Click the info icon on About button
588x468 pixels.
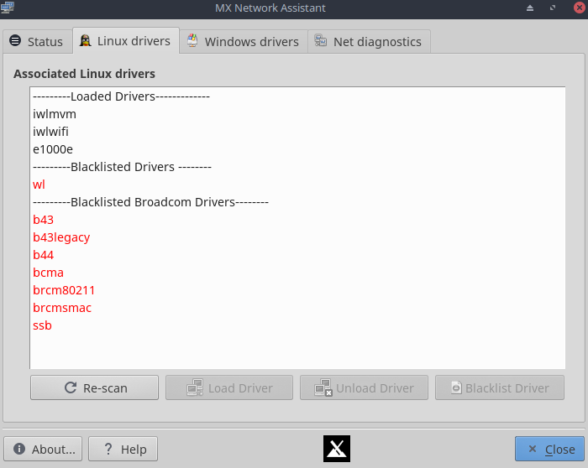pyautogui.click(x=19, y=449)
